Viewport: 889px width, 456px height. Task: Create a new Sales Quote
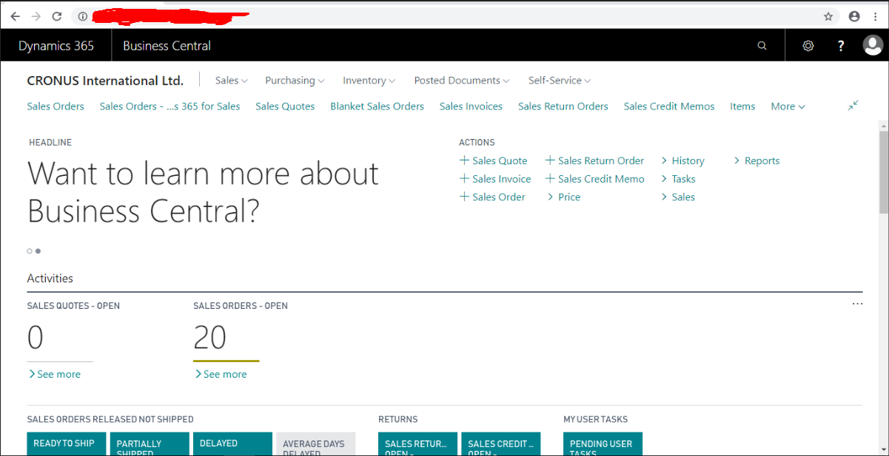pos(494,160)
